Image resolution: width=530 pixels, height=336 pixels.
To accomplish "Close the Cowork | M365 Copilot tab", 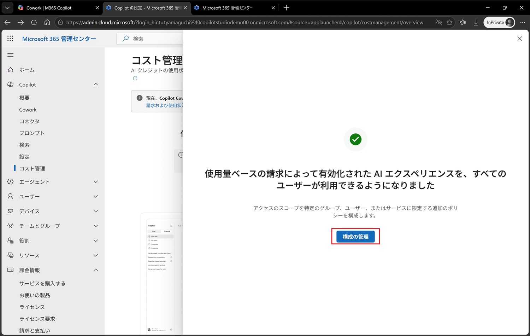I will click(97, 8).
